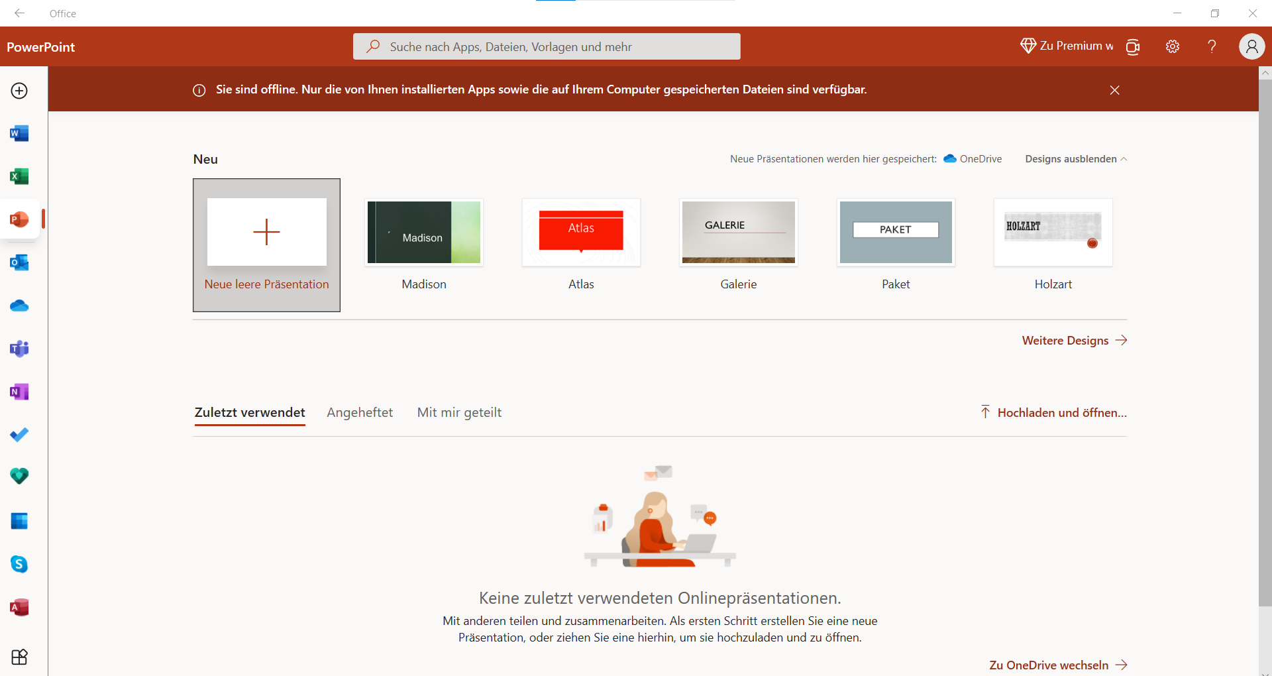This screenshot has width=1272, height=676.
Task: Open the account profile avatar
Action: 1252,46
